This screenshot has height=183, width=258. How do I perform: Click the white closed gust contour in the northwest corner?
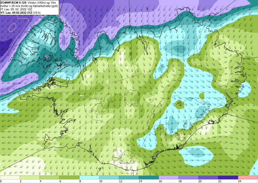[x=12, y=27]
